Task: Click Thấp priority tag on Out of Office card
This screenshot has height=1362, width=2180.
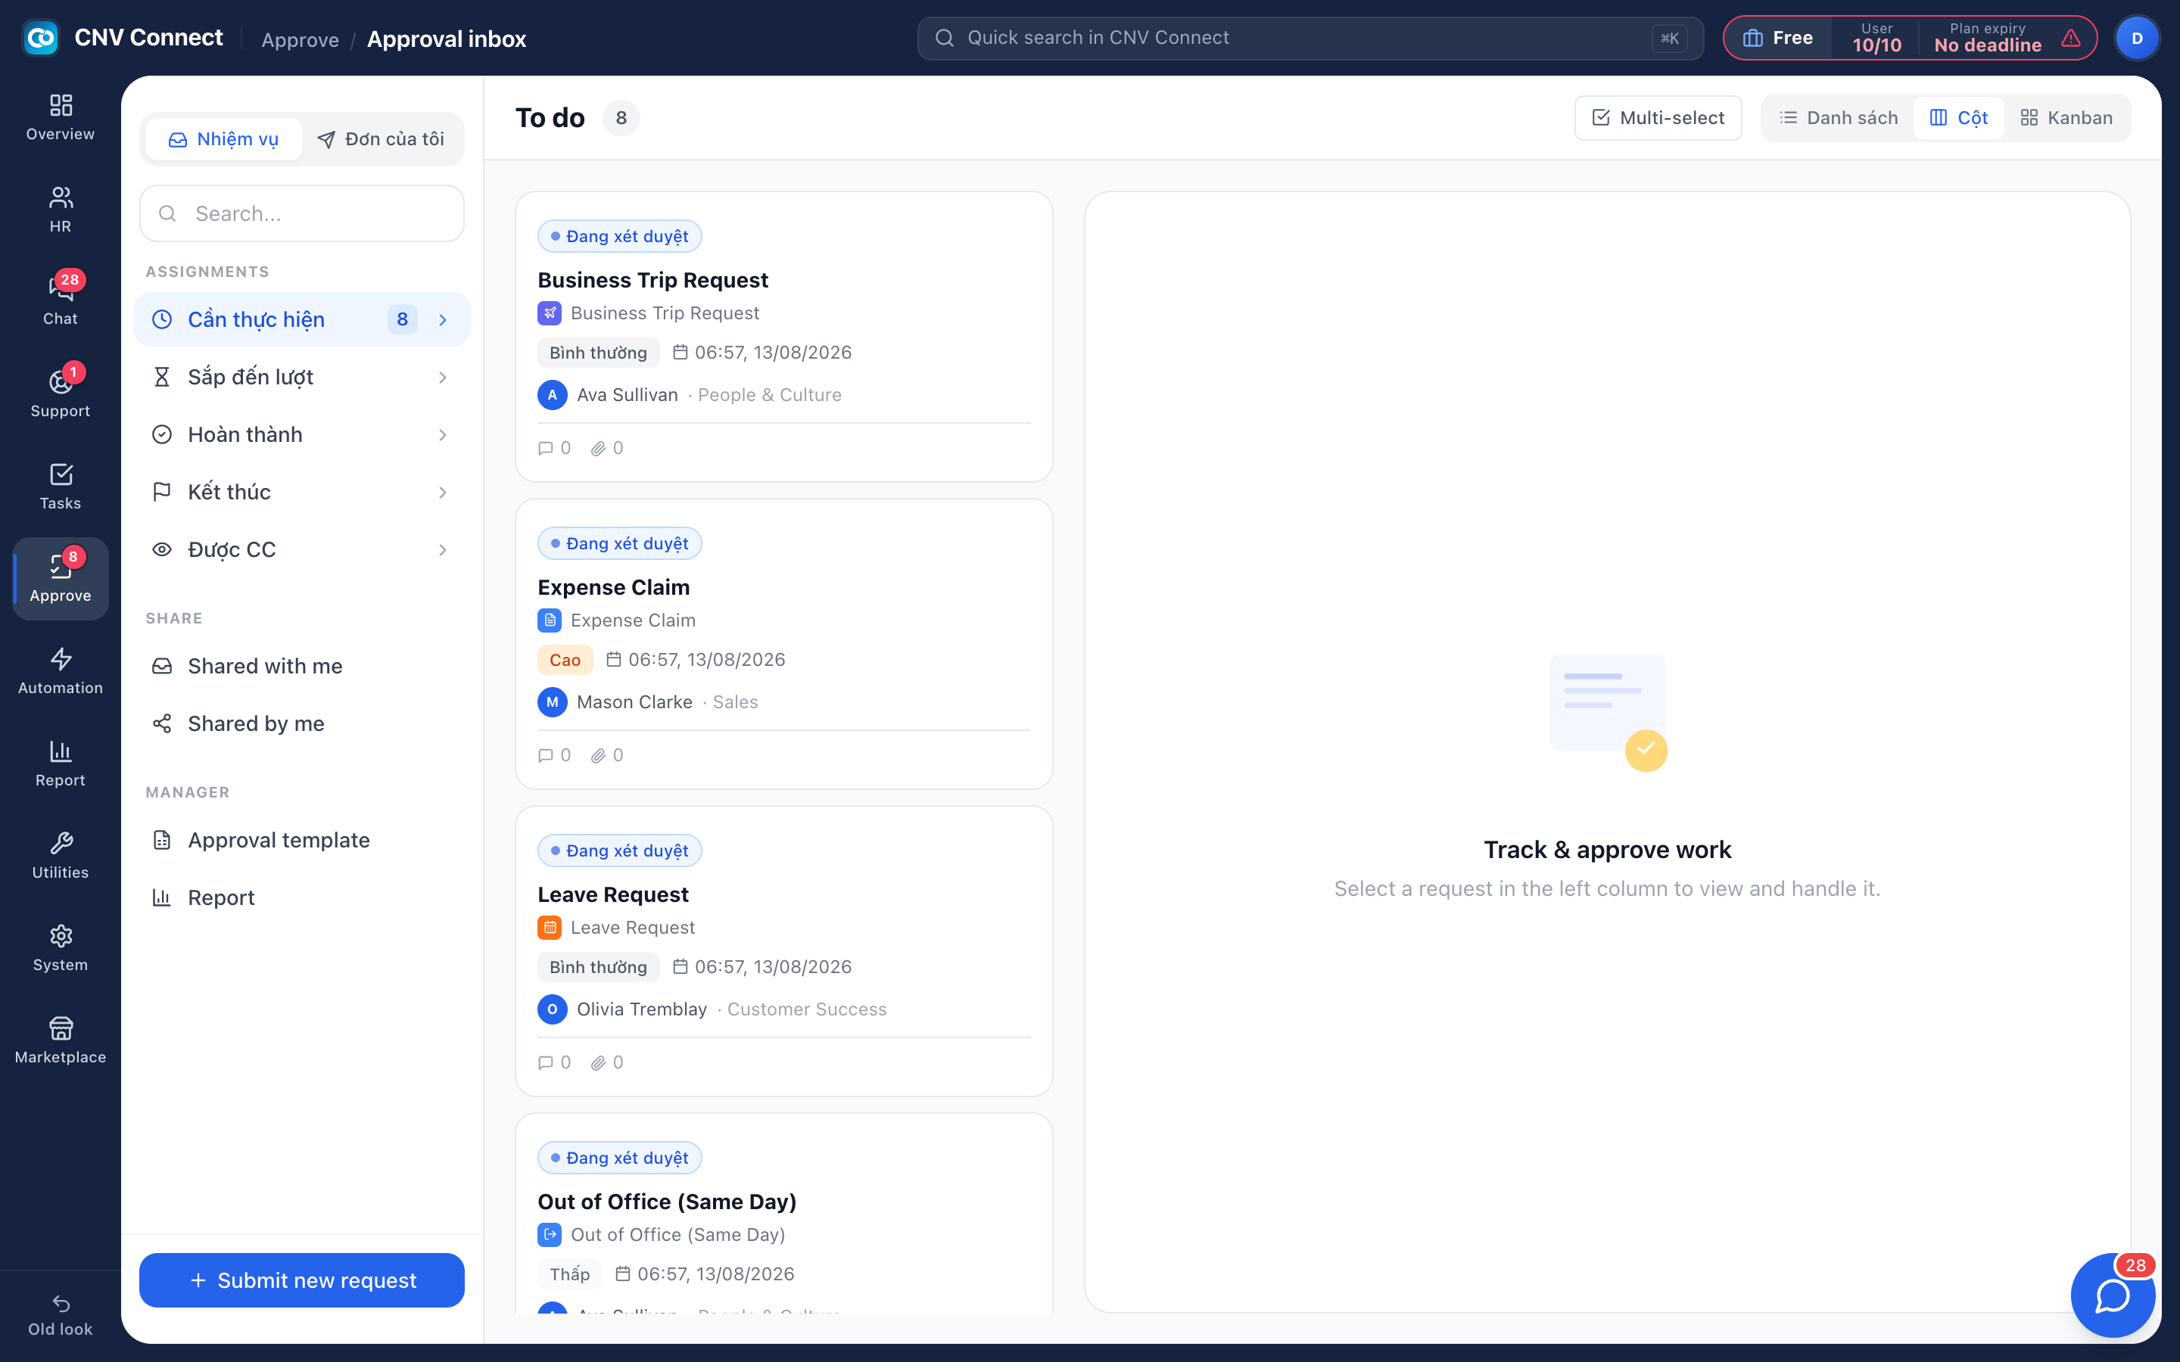Action: (569, 1275)
